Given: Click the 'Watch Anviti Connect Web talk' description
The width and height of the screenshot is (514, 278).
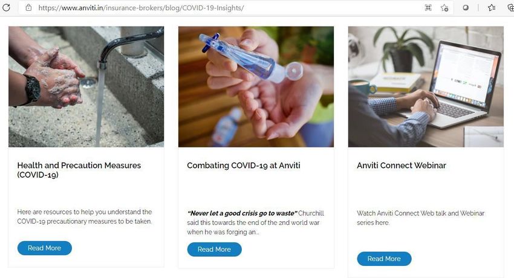Looking at the screenshot, I should 421,218.
